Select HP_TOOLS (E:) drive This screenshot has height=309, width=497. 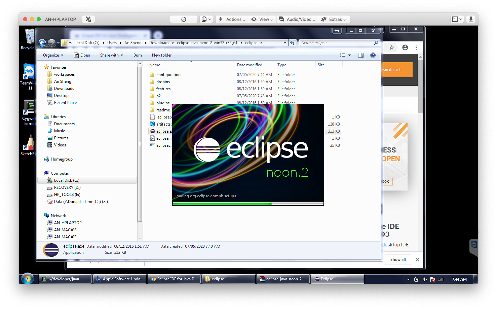click(x=67, y=195)
